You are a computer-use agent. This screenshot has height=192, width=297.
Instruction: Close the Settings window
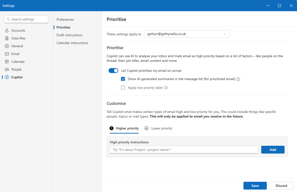click(291, 6)
